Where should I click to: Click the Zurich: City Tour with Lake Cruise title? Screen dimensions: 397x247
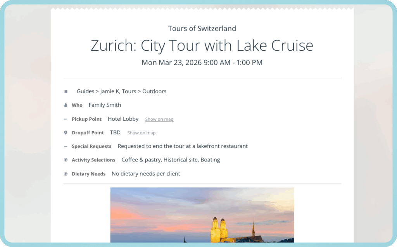202,45
